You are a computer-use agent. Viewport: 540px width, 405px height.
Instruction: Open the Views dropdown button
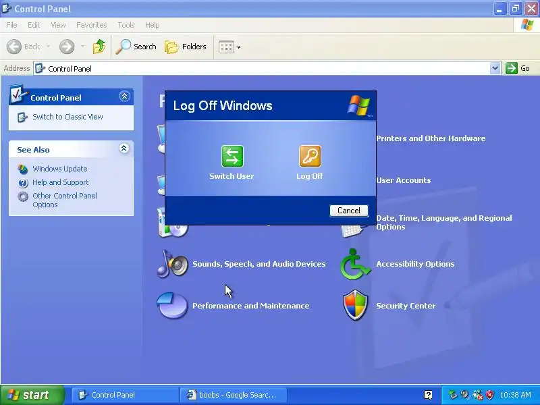click(230, 47)
